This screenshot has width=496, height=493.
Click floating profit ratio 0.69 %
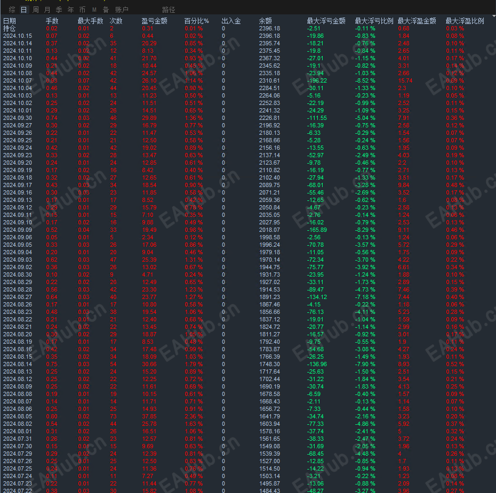pos(455,80)
